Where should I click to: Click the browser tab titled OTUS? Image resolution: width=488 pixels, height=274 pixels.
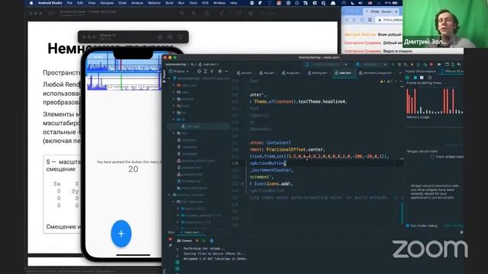point(381,11)
